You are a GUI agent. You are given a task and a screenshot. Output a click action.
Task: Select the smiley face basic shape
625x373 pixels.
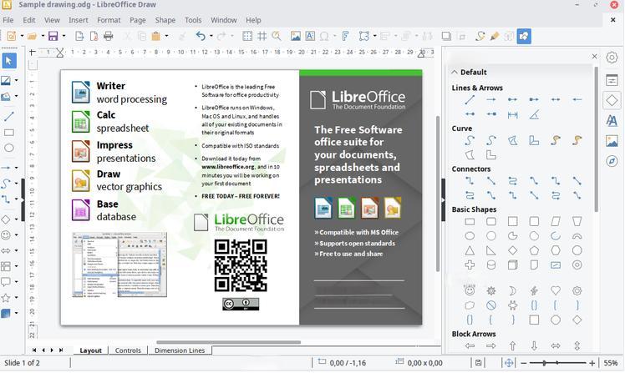point(470,290)
